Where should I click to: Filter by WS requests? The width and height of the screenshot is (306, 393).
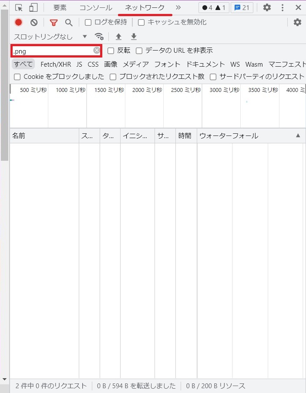[235, 64]
